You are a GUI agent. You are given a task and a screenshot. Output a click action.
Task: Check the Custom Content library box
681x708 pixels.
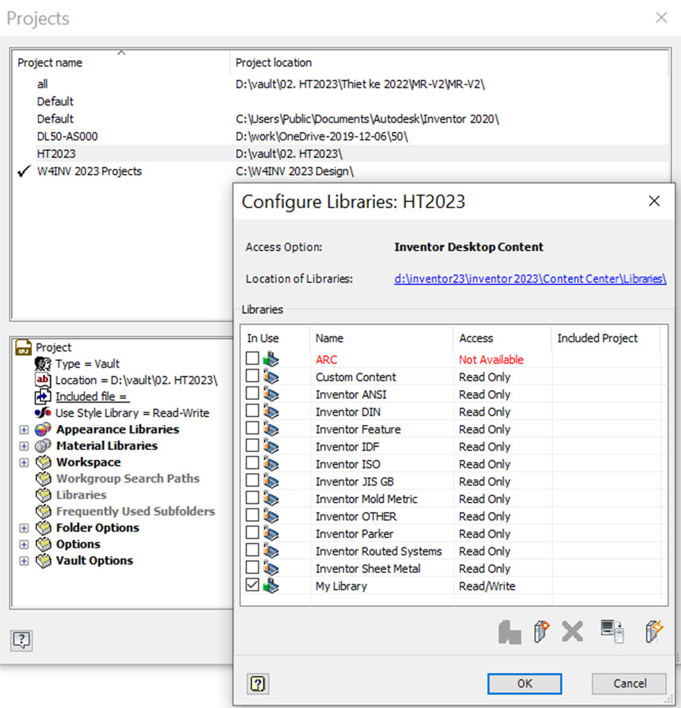point(252,376)
